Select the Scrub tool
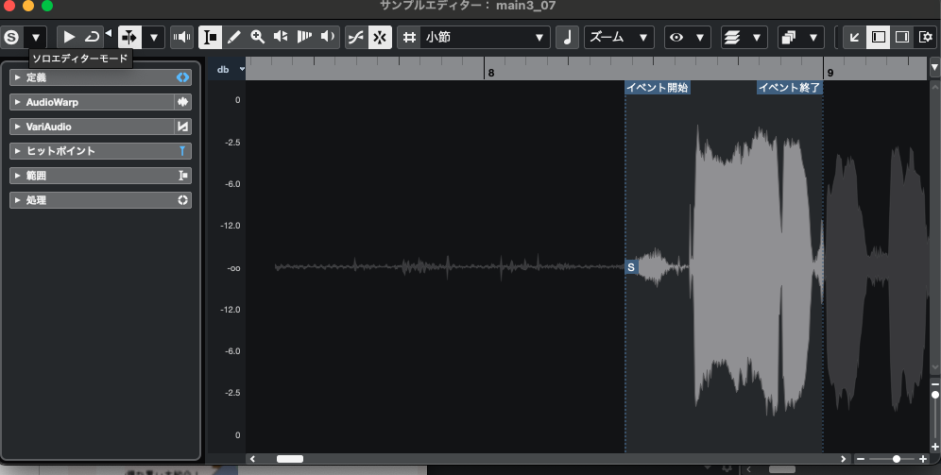This screenshot has width=941, height=475. tap(304, 37)
